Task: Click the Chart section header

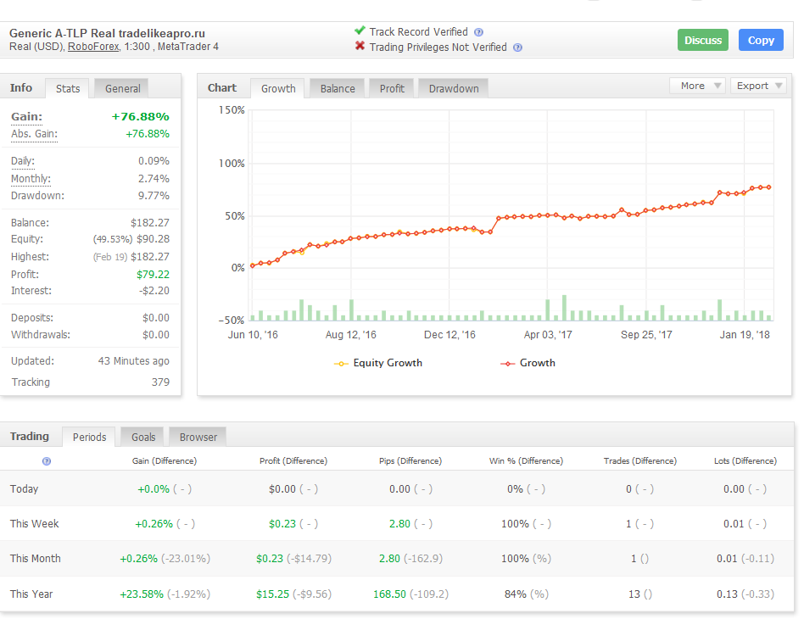Action: 222,87
